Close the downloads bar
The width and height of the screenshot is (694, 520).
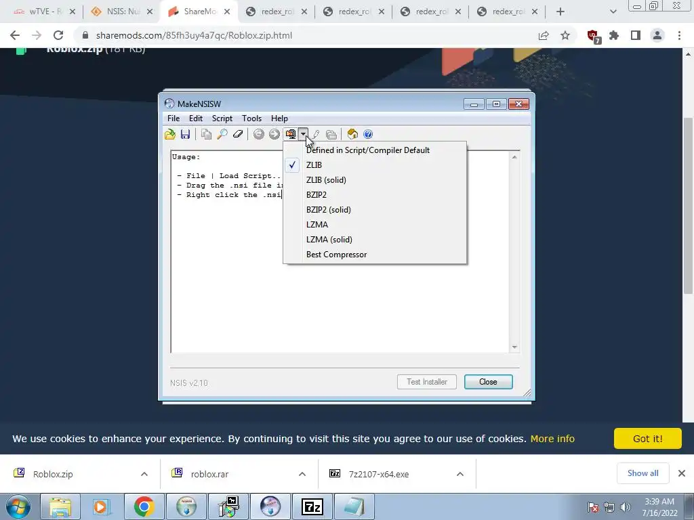pos(682,473)
